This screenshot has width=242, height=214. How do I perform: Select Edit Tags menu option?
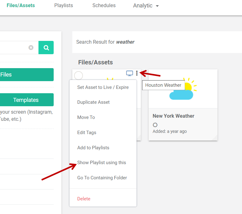[x=87, y=133]
